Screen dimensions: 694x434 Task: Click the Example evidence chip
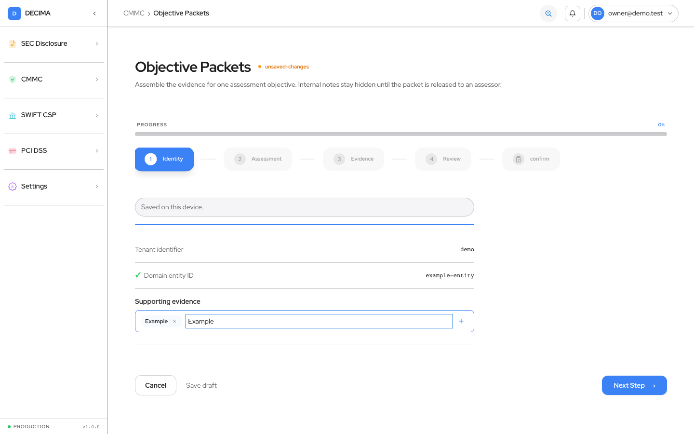(161, 321)
